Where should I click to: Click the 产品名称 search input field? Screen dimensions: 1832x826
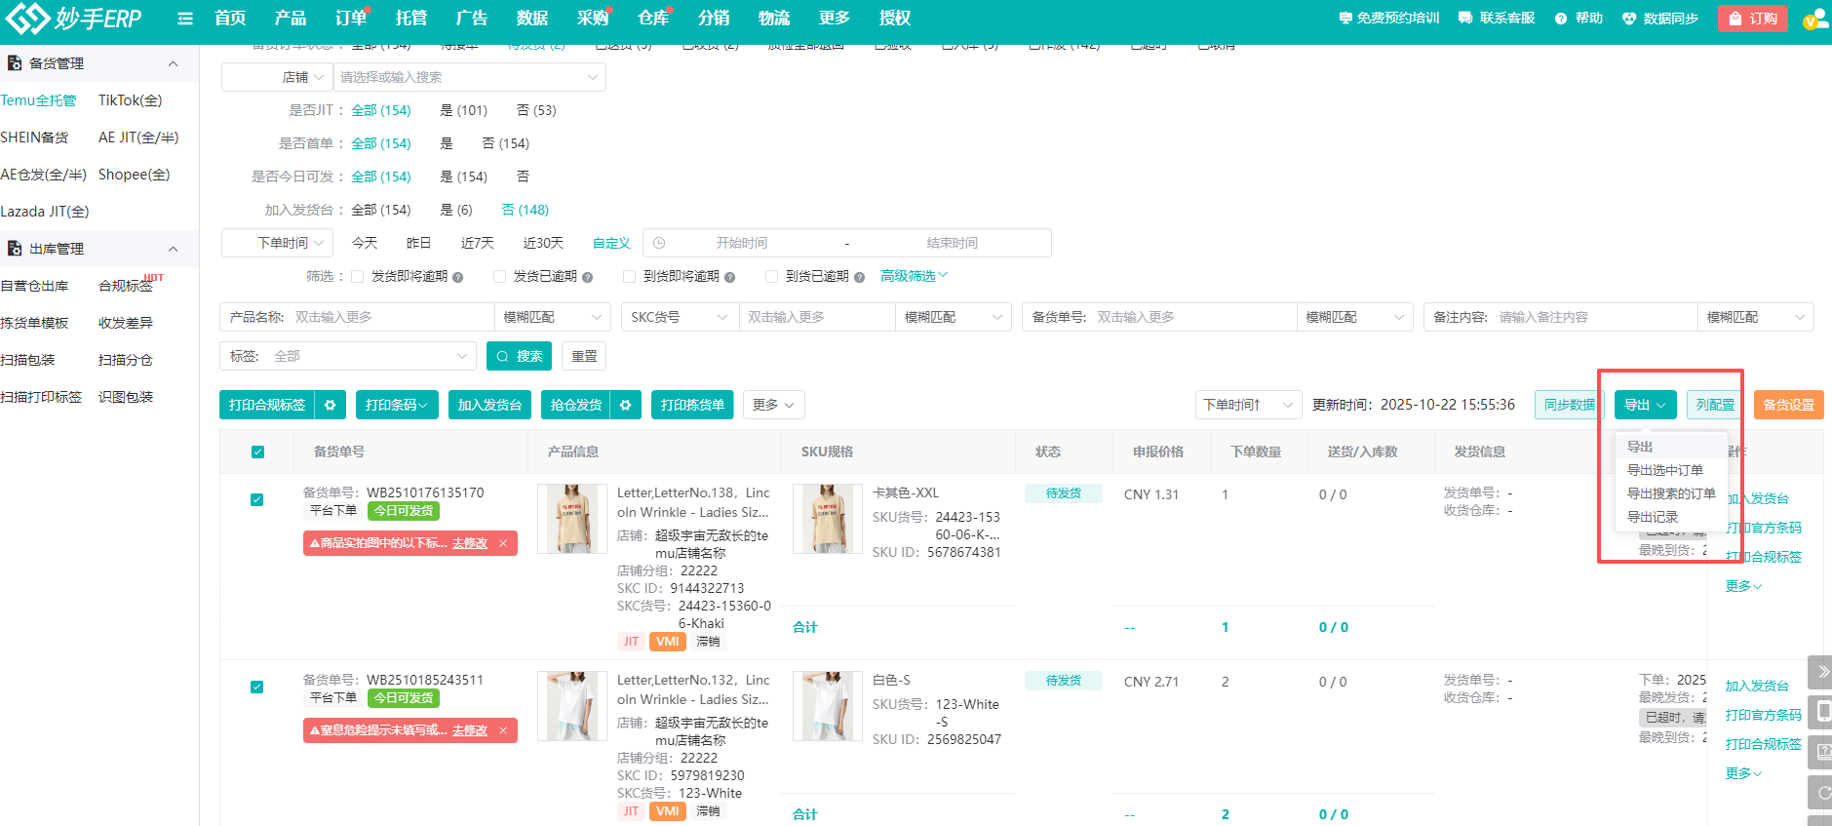coord(390,317)
